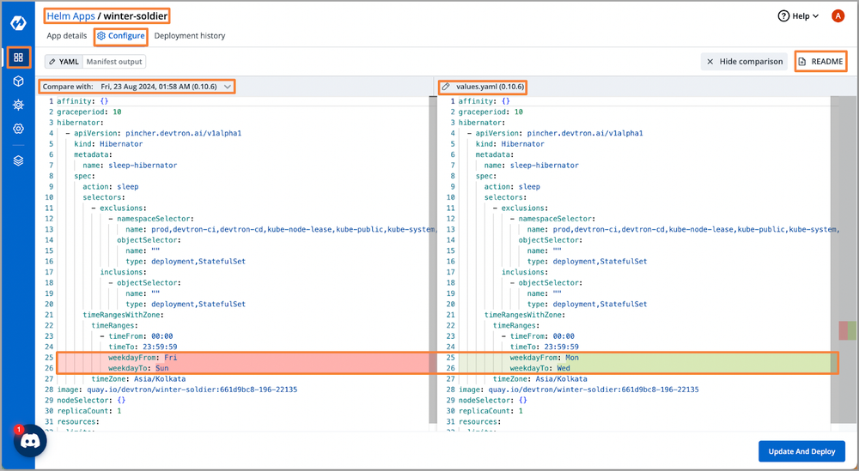The image size is (859, 471).
Task: Switch to YAML editor mode
Action: click(x=64, y=61)
